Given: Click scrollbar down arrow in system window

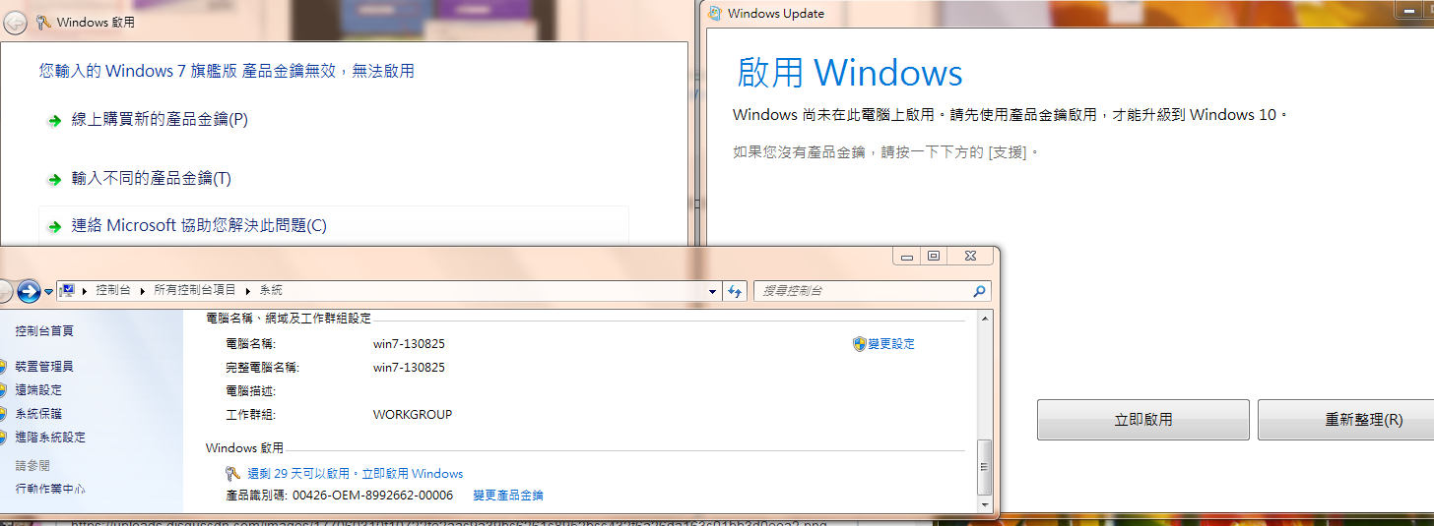Looking at the screenshot, I should coord(983,504).
